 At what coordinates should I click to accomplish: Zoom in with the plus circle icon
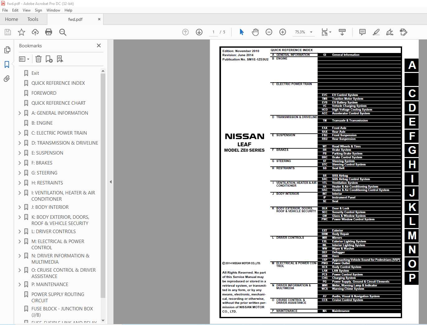(283, 32)
